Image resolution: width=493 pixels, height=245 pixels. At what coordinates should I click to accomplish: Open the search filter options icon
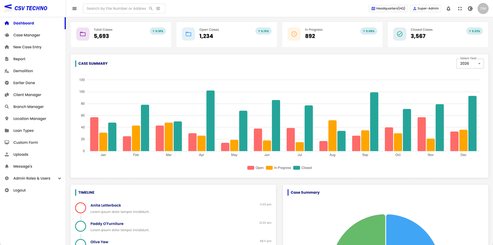click(x=158, y=8)
